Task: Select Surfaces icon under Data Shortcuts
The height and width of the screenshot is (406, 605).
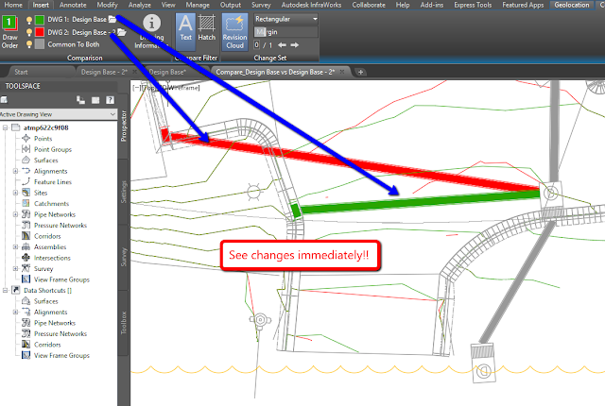Action: 26,301
